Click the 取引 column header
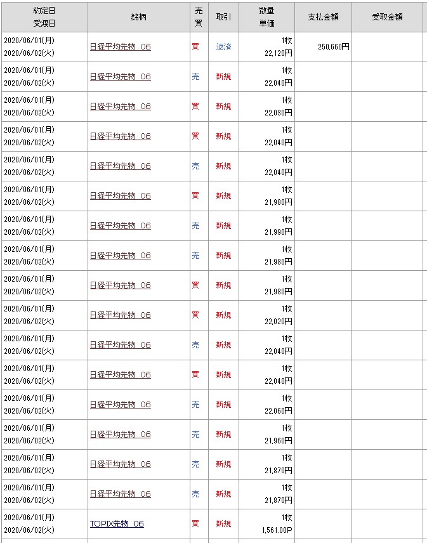This screenshot has width=427, height=543. pyautogui.click(x=223, y=17)
